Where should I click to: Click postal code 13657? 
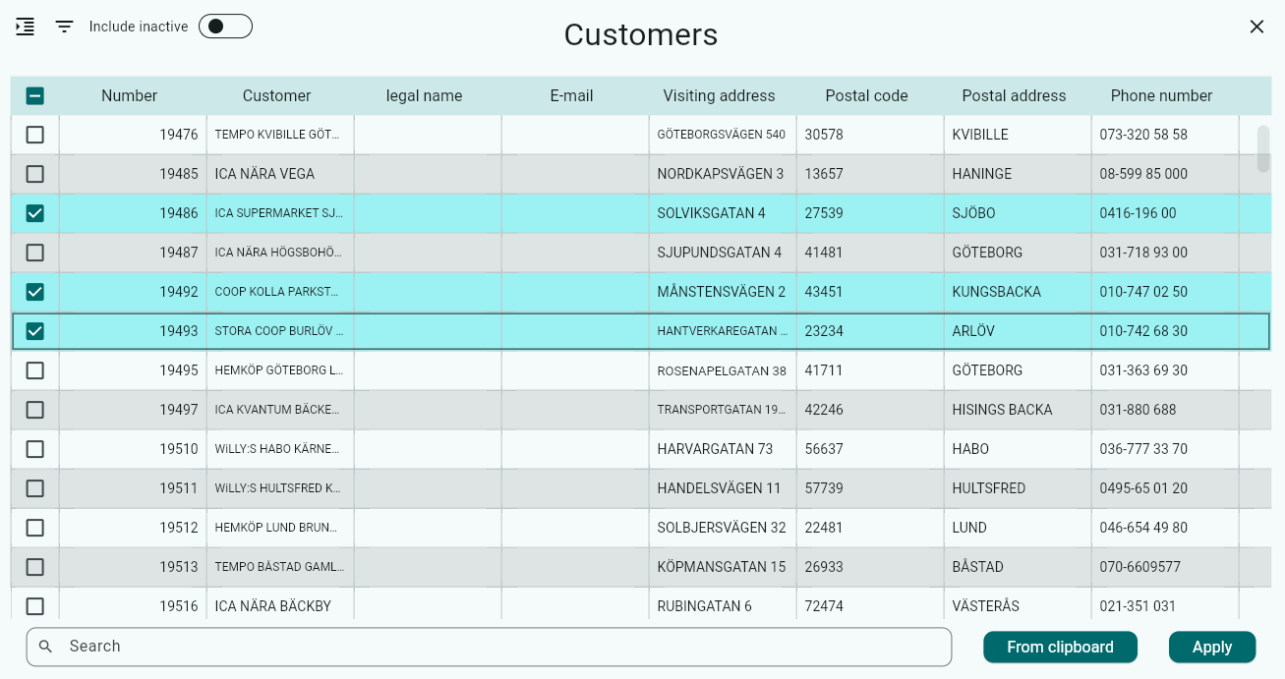(870, 174)
